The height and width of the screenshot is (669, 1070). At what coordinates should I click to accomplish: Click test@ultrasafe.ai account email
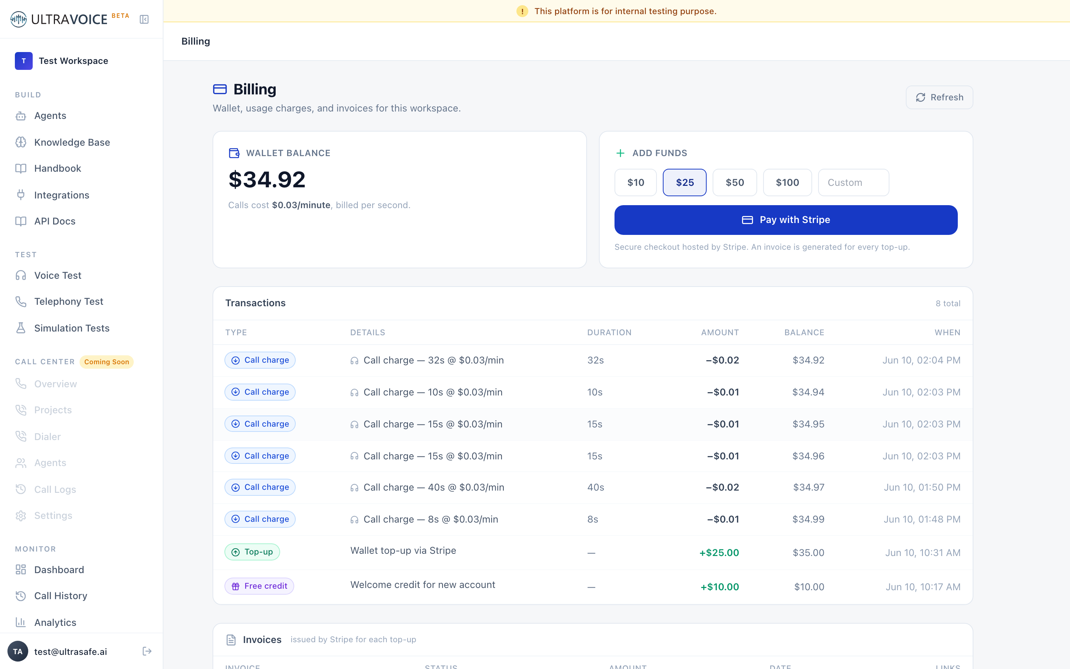pos(71,651)
